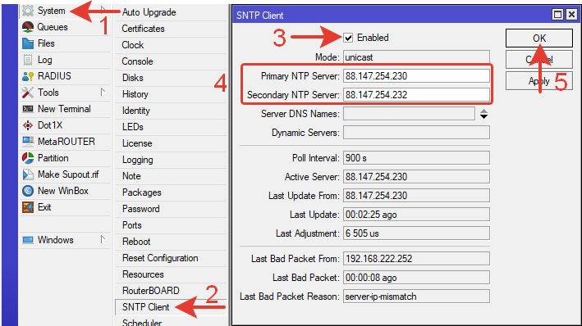Open Disks from the System submenu
Screen dimensions: 582x326
click(x=133, y=78)
